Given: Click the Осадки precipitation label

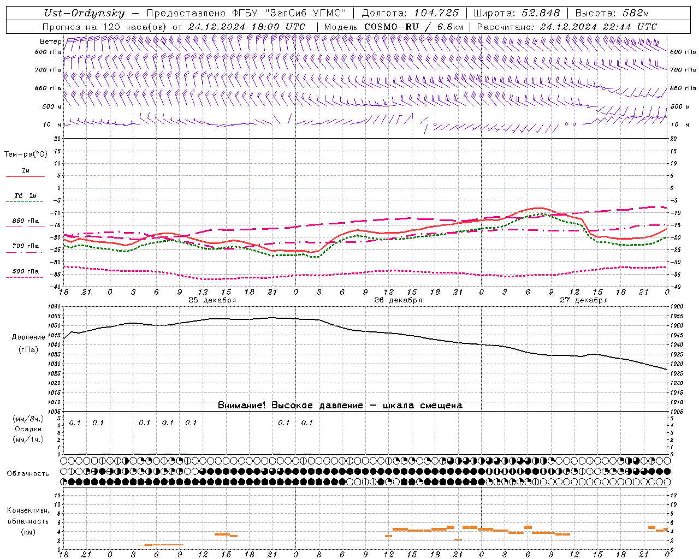Looking at the screenshot, I should tap(28, 429).
